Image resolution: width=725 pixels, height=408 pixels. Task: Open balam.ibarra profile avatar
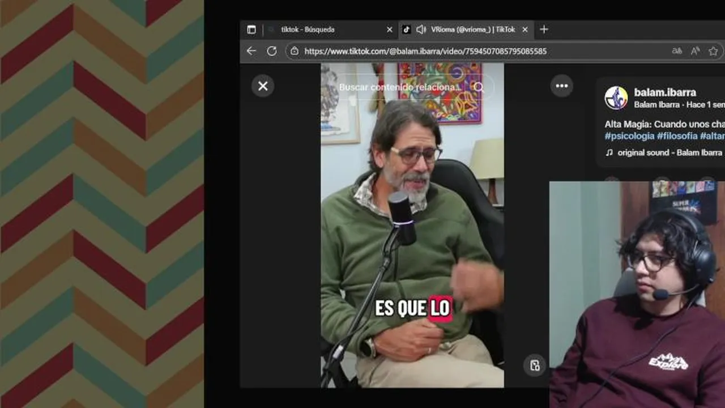click(x=616, y=98)
